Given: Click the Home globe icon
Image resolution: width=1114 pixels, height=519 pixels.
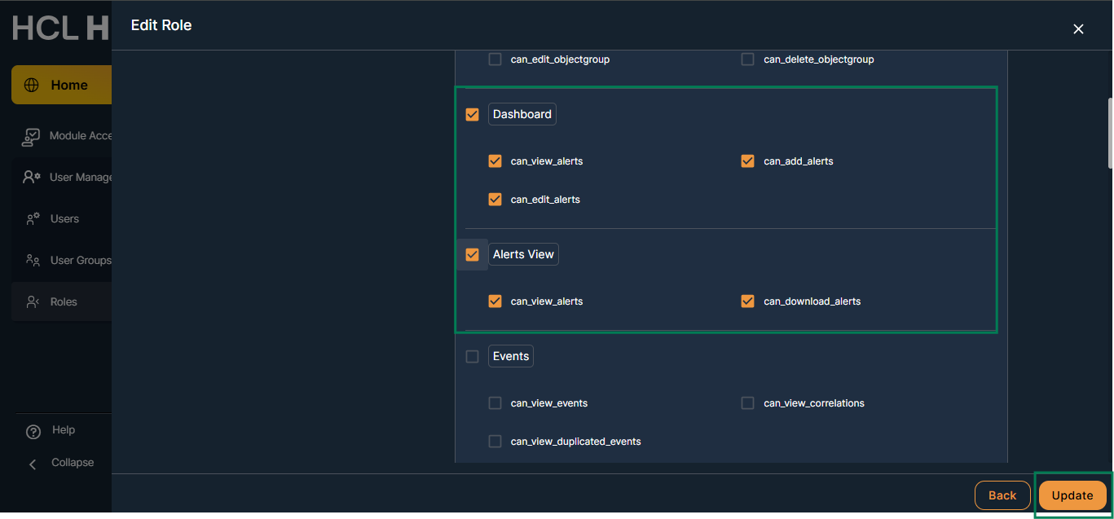Looking at the screenshot, I should 32,85.
